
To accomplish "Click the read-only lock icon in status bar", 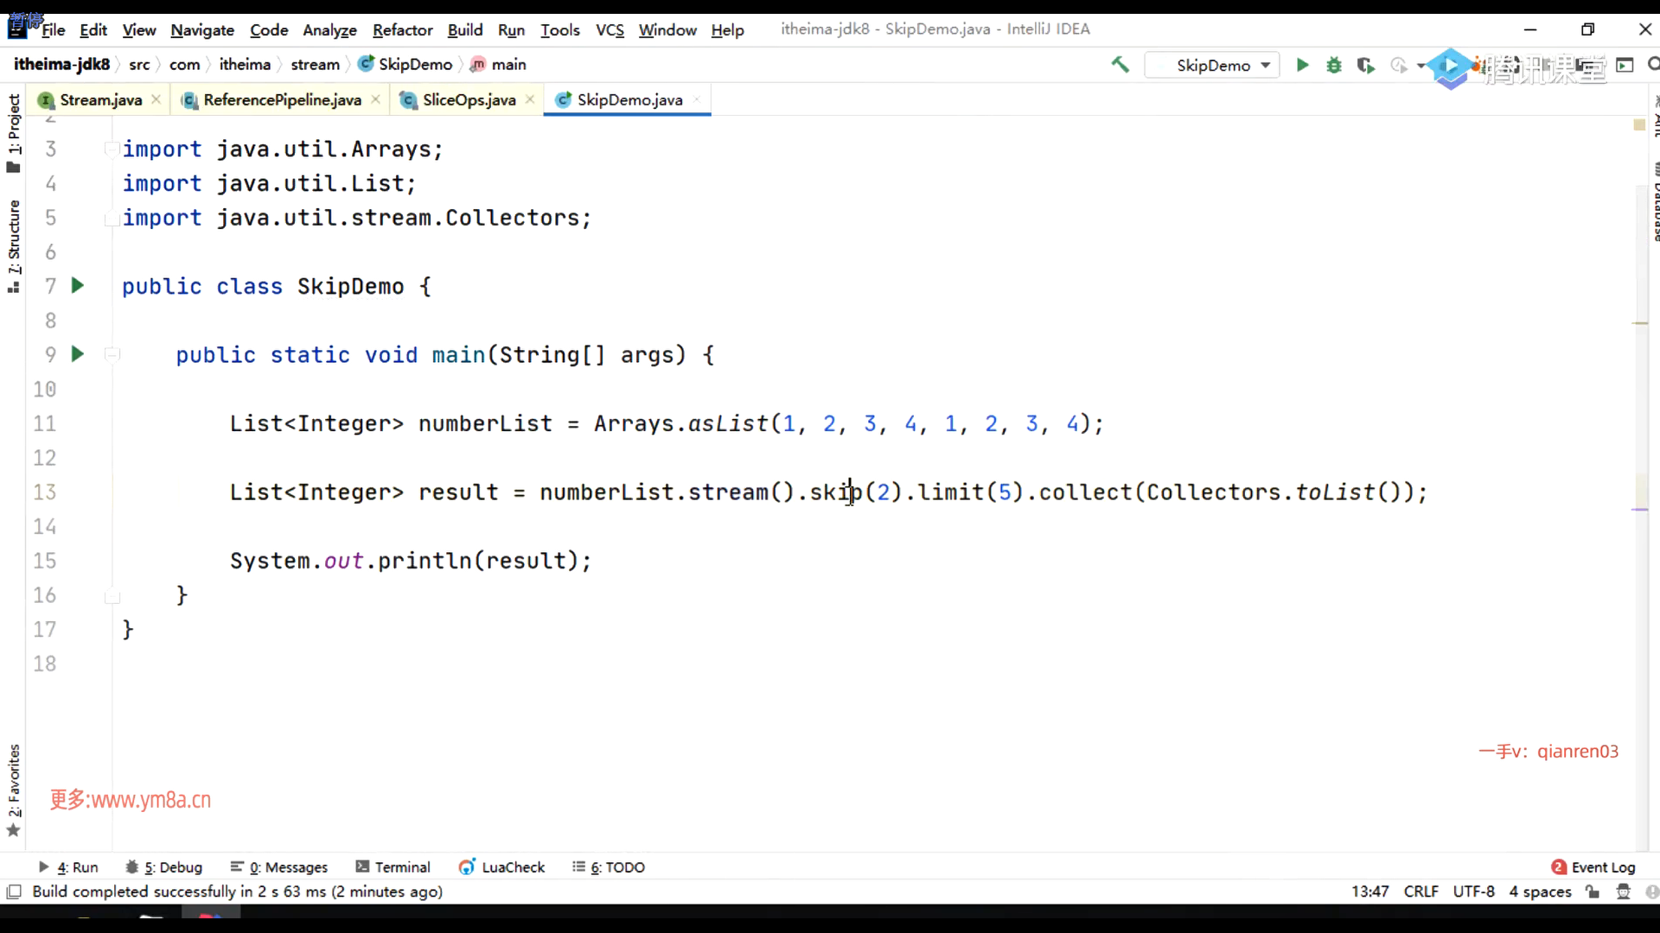I will pos(1593,892).
